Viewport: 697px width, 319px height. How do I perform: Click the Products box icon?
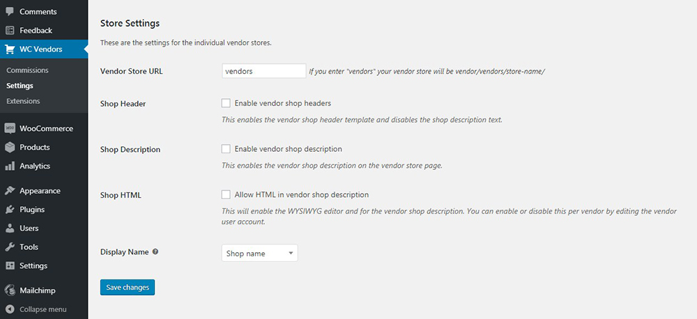10,147
